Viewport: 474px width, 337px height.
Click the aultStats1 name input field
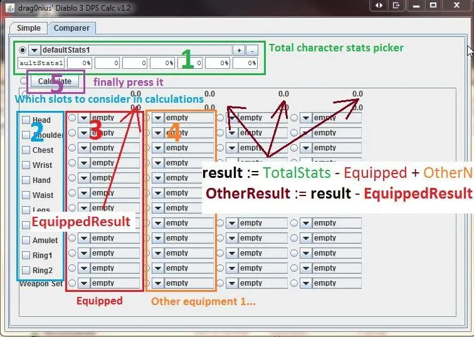41,63
